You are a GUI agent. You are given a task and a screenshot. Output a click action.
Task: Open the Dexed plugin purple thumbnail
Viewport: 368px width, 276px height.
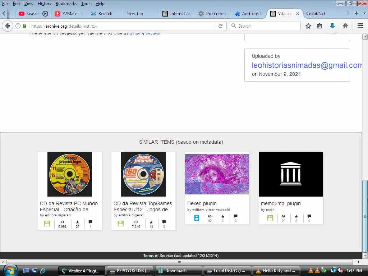(x=217, y=174)
